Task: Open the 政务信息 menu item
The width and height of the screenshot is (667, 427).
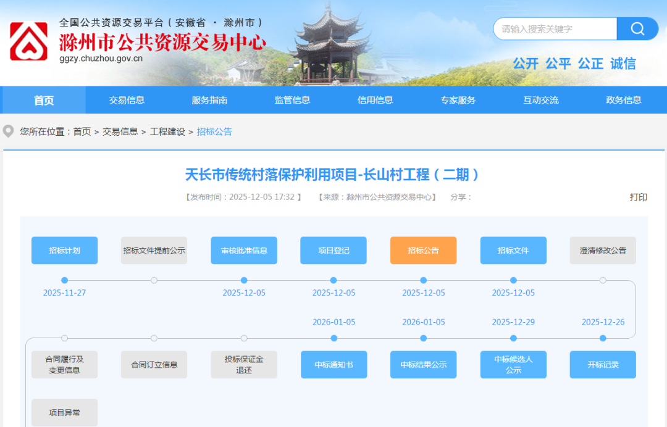Action: pyautogui.click(x=624, y=99)
